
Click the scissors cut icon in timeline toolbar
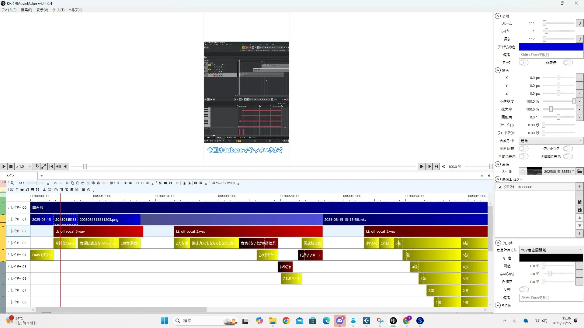(x=67, y=183)
